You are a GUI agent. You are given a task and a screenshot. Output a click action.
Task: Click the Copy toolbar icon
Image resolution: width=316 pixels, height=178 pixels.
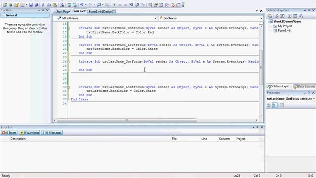49,5
